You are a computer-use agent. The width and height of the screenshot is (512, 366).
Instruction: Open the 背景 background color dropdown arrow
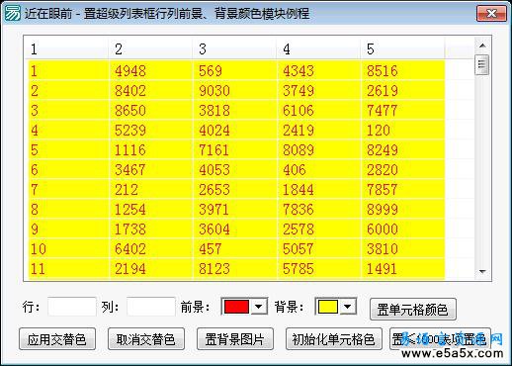pos(347,307)
